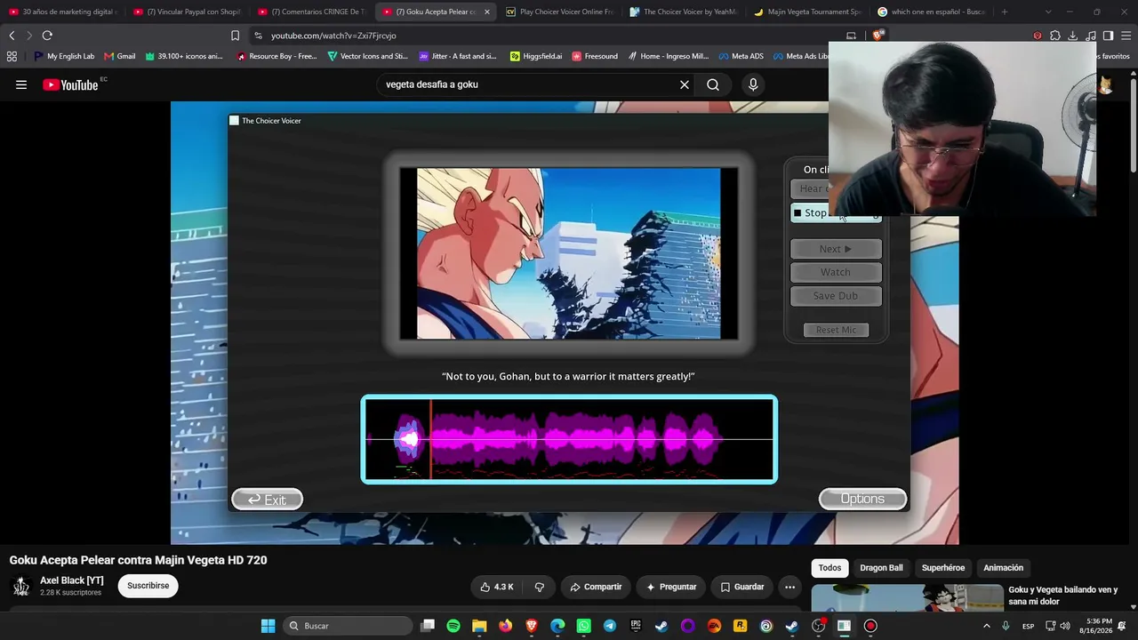Click the YouTube search magnifier button
1138x640 pixels.
tap(713, 84)
